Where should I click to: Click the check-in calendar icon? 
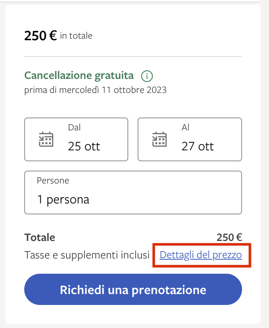pyautogui.click(x=46, y=139)
